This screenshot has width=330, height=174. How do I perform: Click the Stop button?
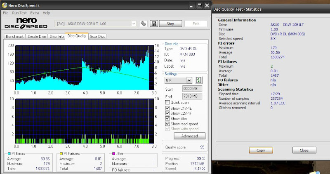coord(170,24)
